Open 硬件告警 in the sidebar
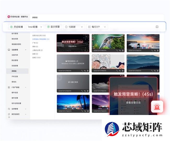This screenshot has height=141, width=170. tap(15, 98)
